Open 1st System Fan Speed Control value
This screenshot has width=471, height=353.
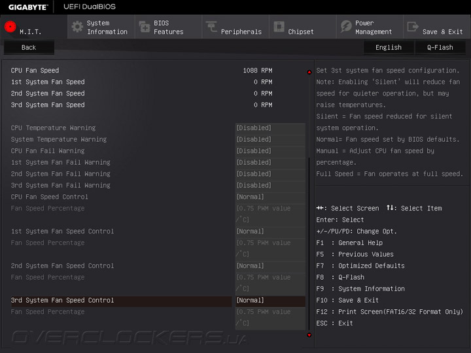(x=270, y=231)
